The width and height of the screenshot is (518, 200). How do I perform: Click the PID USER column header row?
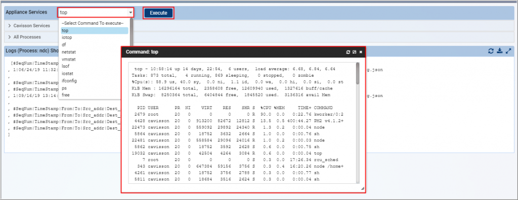click(x=235, y=108)
